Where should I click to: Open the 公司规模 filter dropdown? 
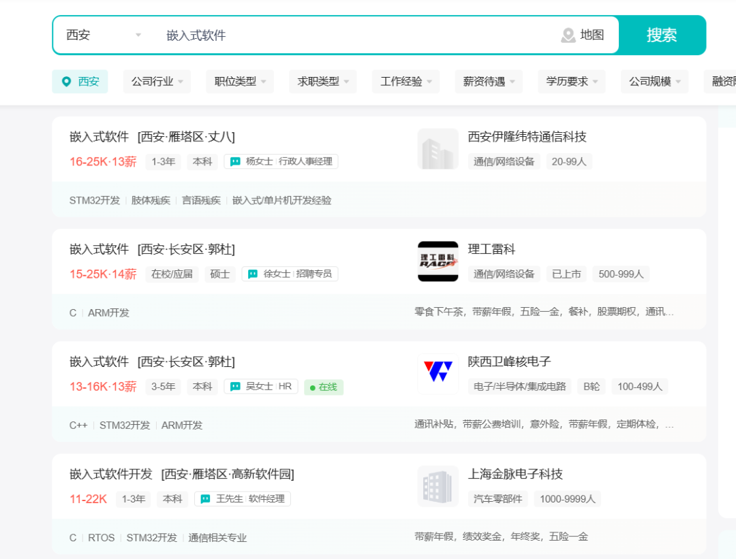pyautogui.click(x=655, y=82)
